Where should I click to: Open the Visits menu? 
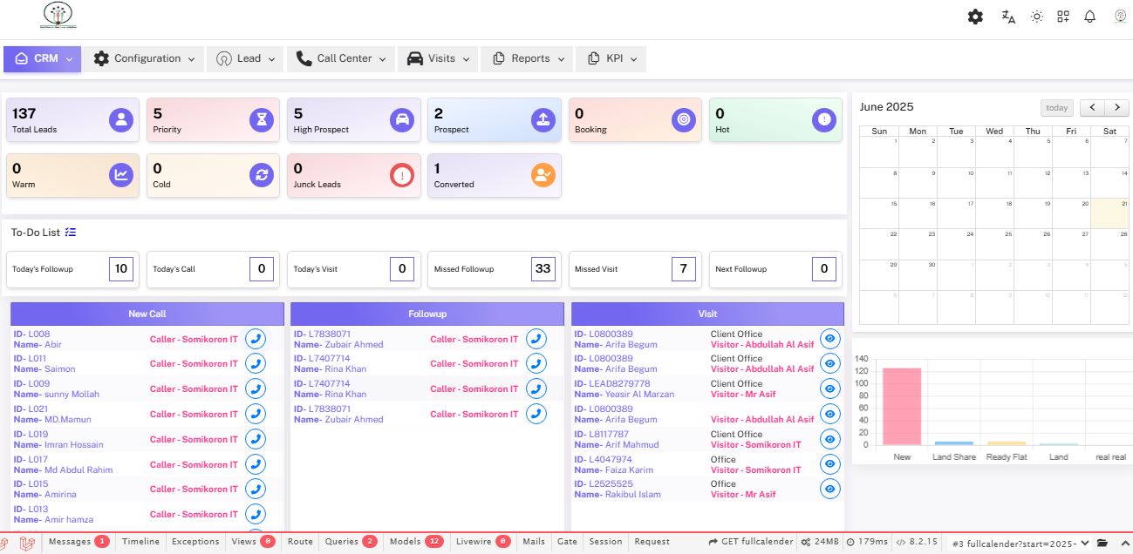click(x=438, y=58)
